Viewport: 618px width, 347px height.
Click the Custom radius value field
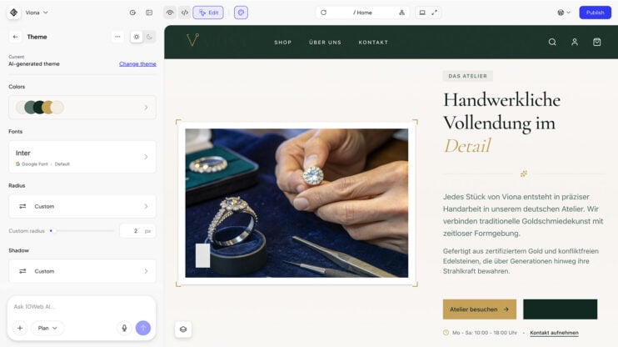point(137,231)
